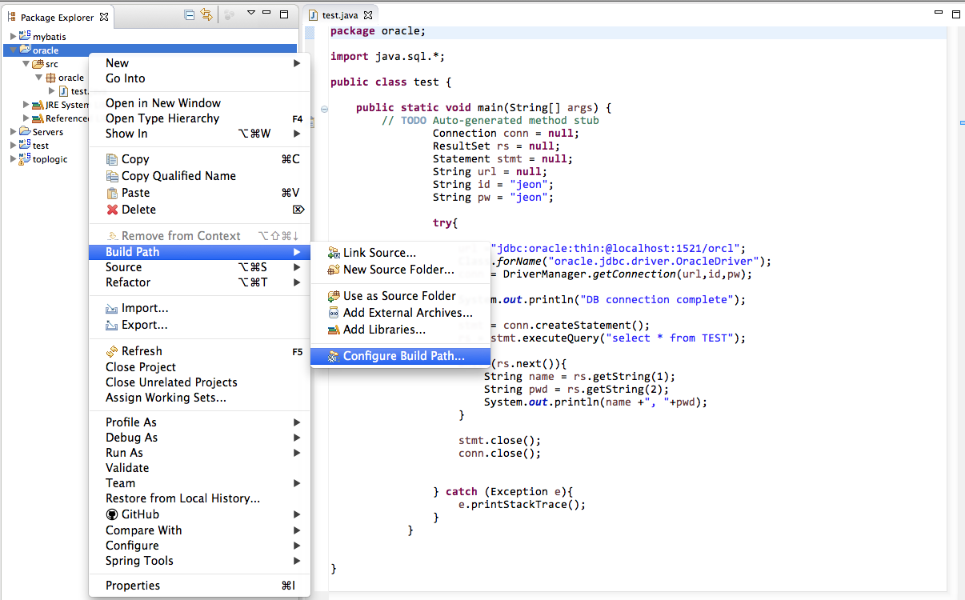Expand the test.java file node in tree
965x600 pixels.
pyautogui.click(x=52, y=91)
